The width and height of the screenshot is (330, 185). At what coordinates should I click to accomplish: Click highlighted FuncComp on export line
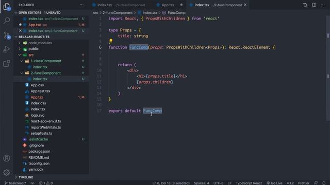tap(153, 111)
